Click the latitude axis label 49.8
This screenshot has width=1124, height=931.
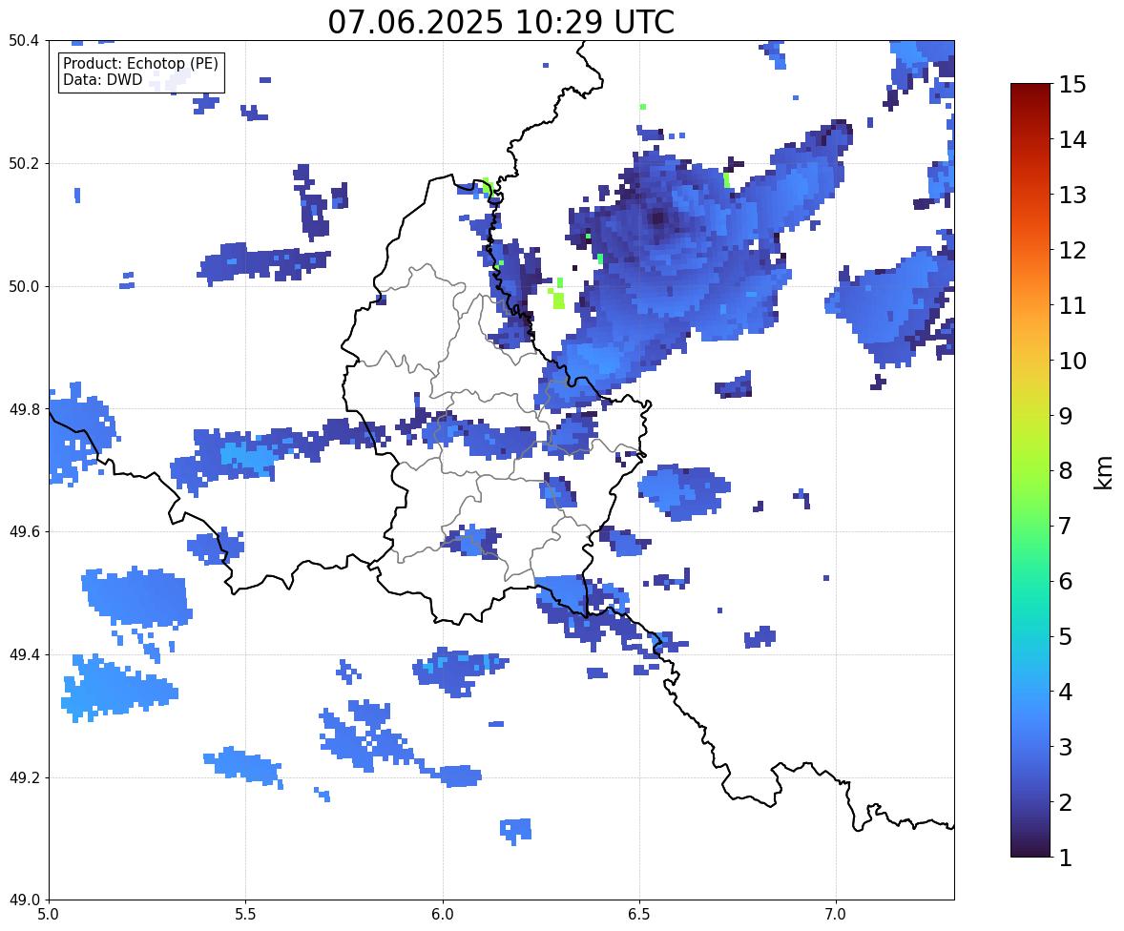pos(24,409)
